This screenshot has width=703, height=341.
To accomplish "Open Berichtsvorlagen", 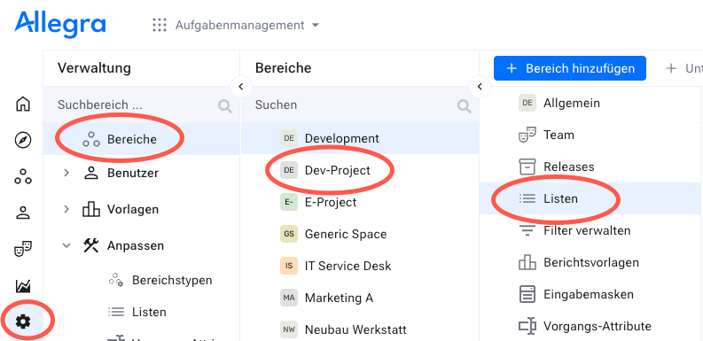I will pyautogui.click(x=591, y=262).
